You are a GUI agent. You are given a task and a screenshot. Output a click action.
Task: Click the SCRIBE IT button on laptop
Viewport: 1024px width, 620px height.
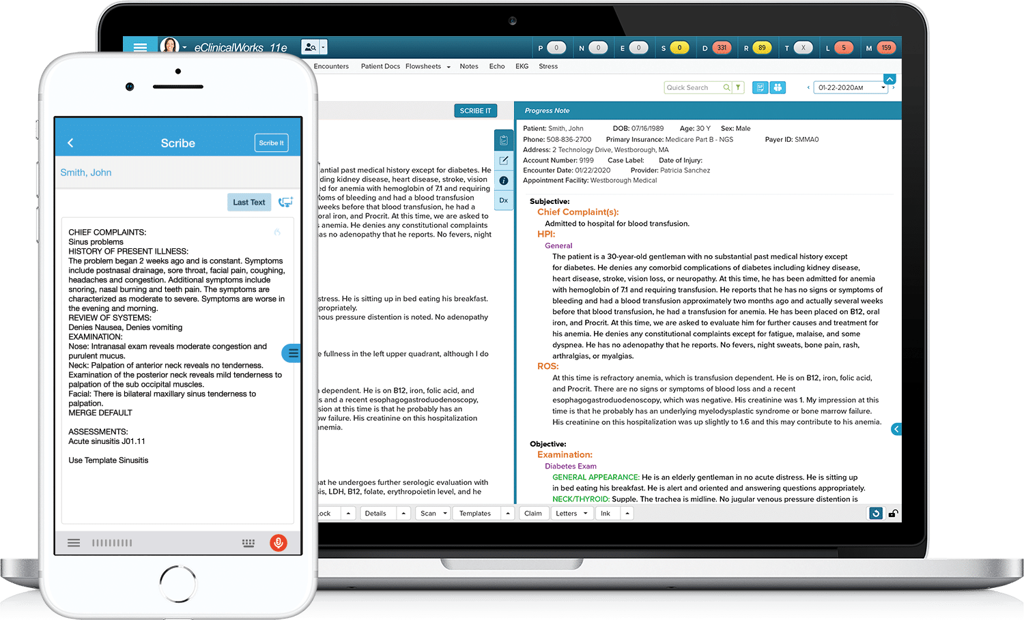pyautogui.click(x=475, y=110)
